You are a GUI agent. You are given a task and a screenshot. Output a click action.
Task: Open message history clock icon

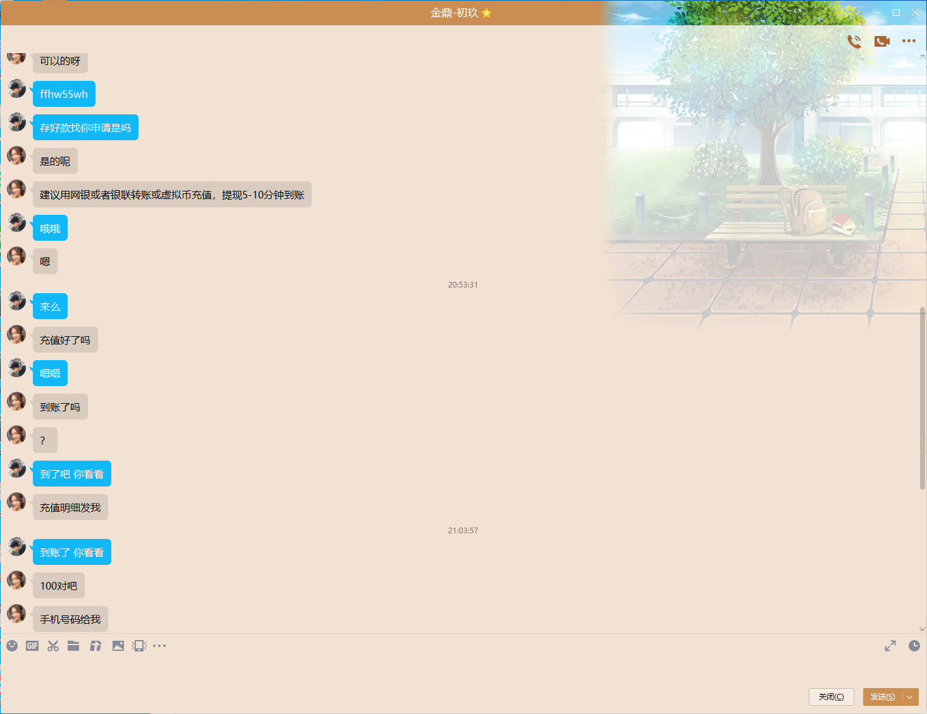click(x=914, y=646)
